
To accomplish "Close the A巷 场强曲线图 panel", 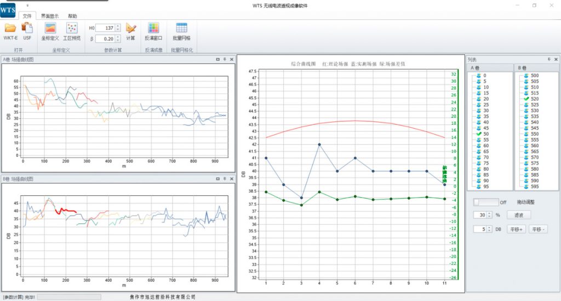I will 232,59.
